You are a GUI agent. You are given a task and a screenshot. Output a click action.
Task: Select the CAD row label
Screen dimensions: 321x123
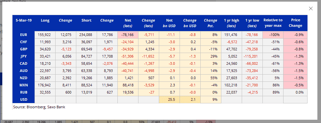click(24, 63)
